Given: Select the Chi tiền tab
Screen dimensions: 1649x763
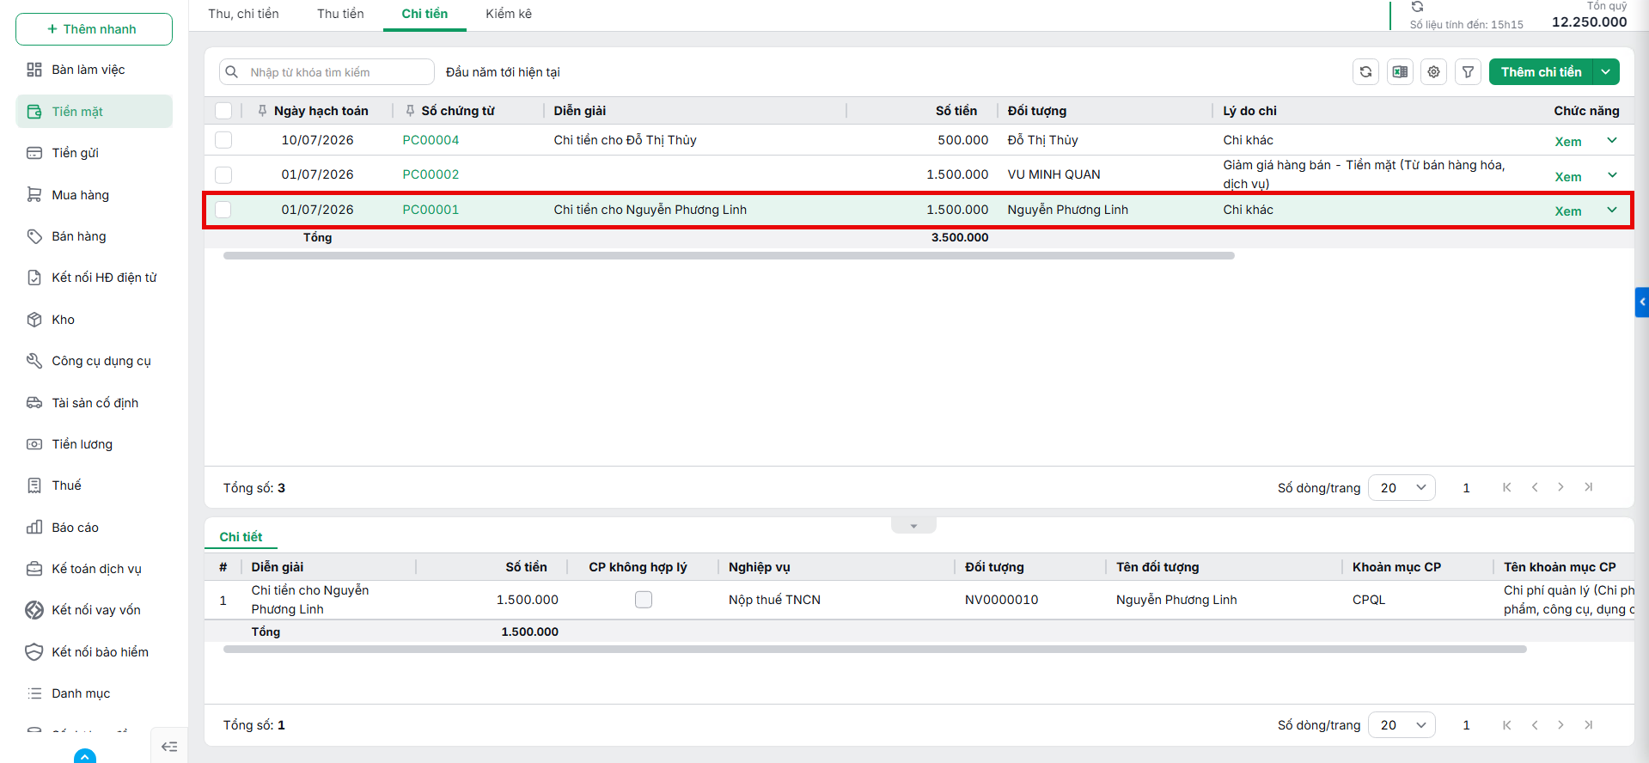Looking at the screenshot, I should (424, 14).
